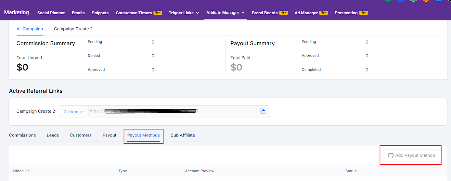This screenshot has width=451, height=181.
Task: Open Countdown Timers page
Action: [x=134, y=13]
